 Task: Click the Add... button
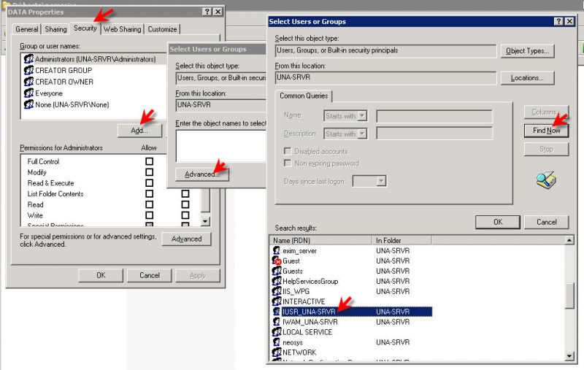[139, 131]
